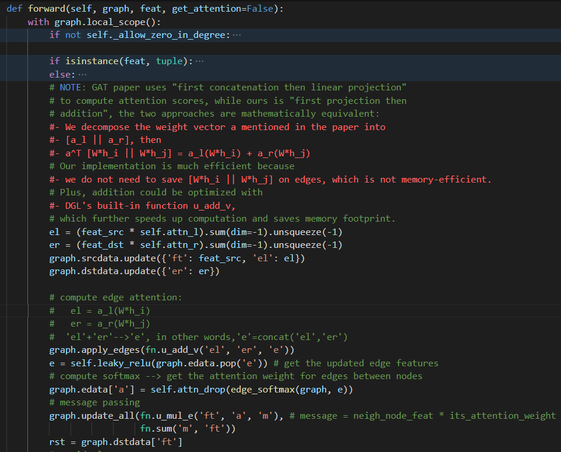Image resolution: width=561 pixels, height=452 pixels.
Task: Click 'graph.srcdata.update' code line
Action: coord(177,258)
